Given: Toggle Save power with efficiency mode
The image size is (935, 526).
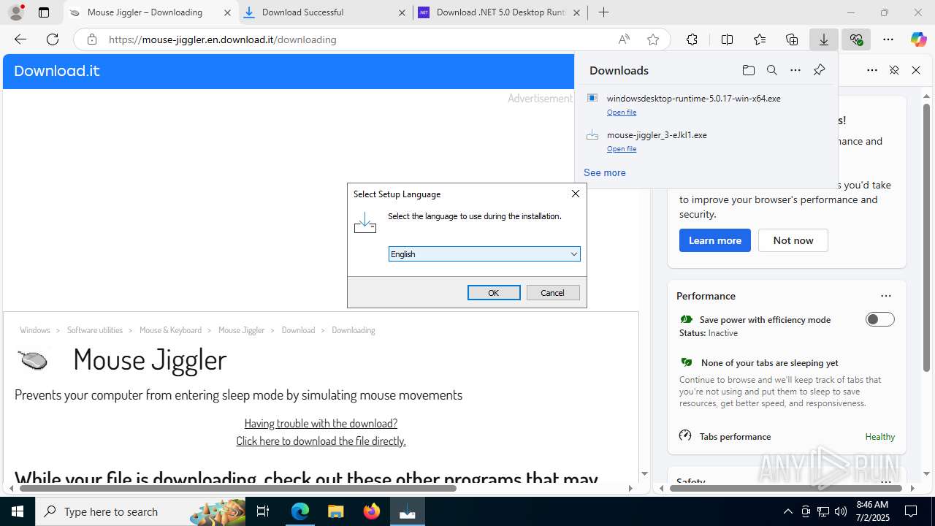Looking at the screenshot, I should coord(879,319).
